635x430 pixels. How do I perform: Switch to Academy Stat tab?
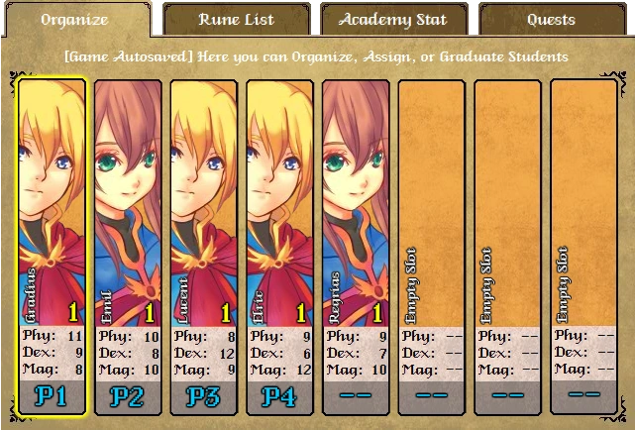point(393,20)
